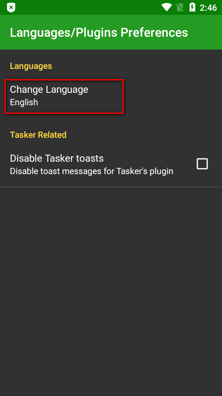The image size is (222, 396).
Task: Click the Languages/Plugins Preferences title
Action: point(99,33)
